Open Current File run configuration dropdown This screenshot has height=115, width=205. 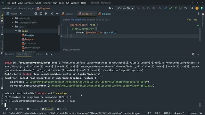click(x=126, y=8)
